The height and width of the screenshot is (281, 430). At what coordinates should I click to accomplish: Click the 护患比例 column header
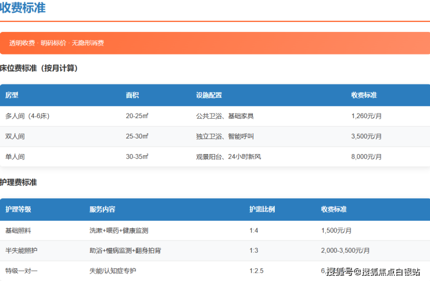click(x=261, y=209)
